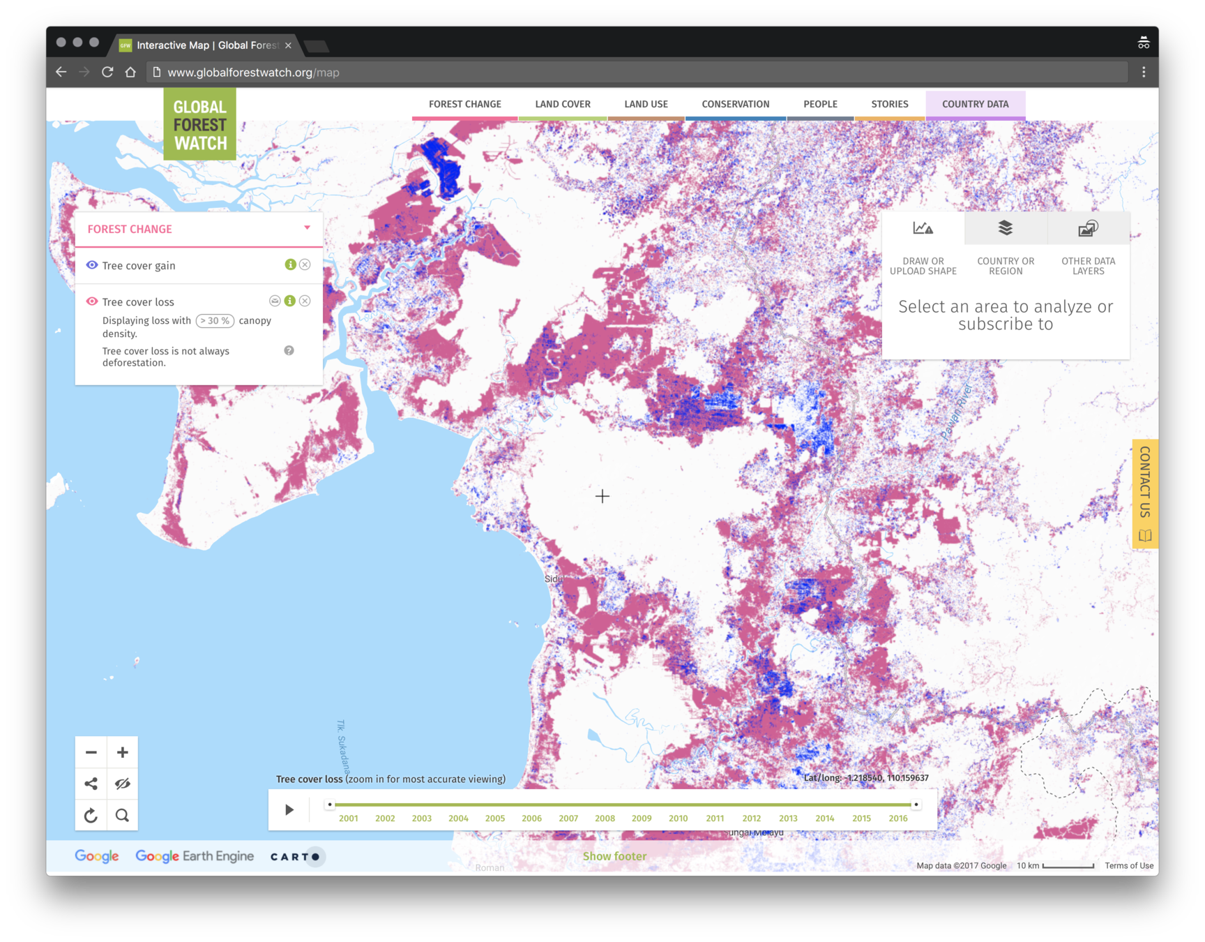This screenshot has width=1205, height=942.
Task: Open the Country Data menu
Action: click(975, 104)
